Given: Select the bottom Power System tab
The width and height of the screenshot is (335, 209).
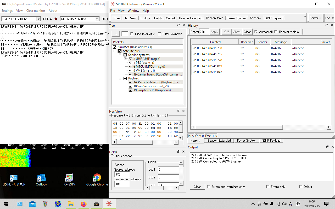Looking at the screenshot, I should coord(247,141).
